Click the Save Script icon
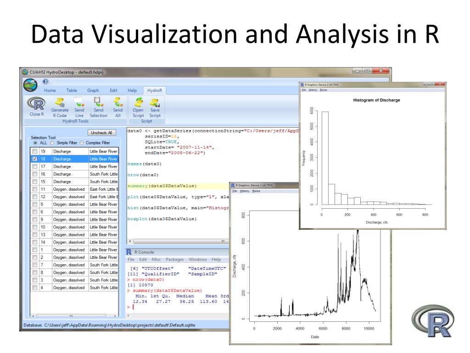Viewport: 470px width, 353px height. coord(155,102)
